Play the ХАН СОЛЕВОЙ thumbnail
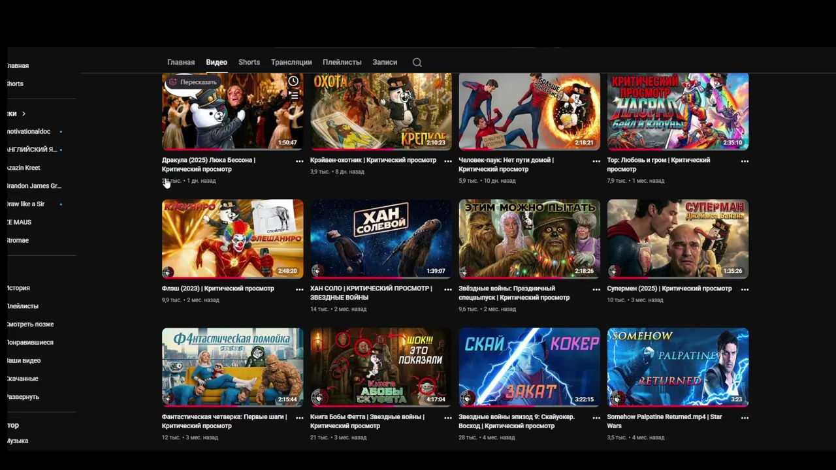The height and width of the screenshot is (470, 836). pos(381,239)
